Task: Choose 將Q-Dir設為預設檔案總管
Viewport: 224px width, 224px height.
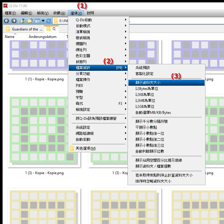Action: click(99, 119)
